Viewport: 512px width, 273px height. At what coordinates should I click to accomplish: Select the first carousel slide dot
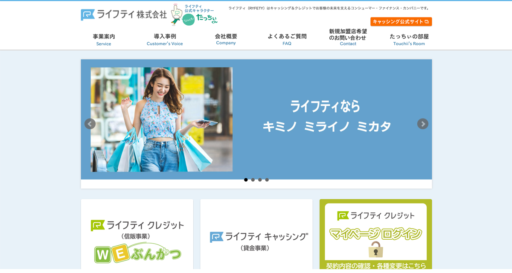[x=246, y=180]
